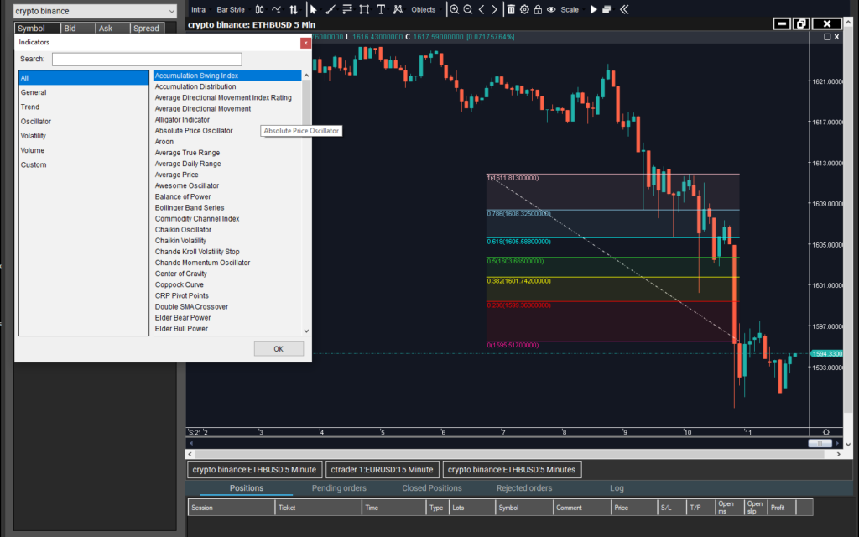The height and width of the screenshot is (537, 859).
Task: Switch to the Pending orders tab
Action: pos(339,488)
